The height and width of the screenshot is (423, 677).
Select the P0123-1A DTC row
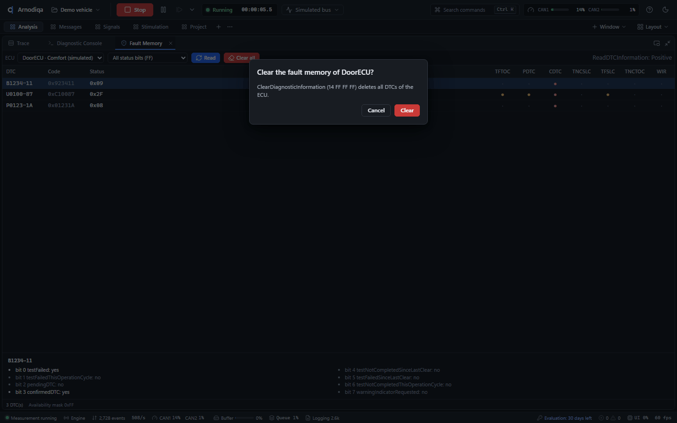[x=338, y=106]
